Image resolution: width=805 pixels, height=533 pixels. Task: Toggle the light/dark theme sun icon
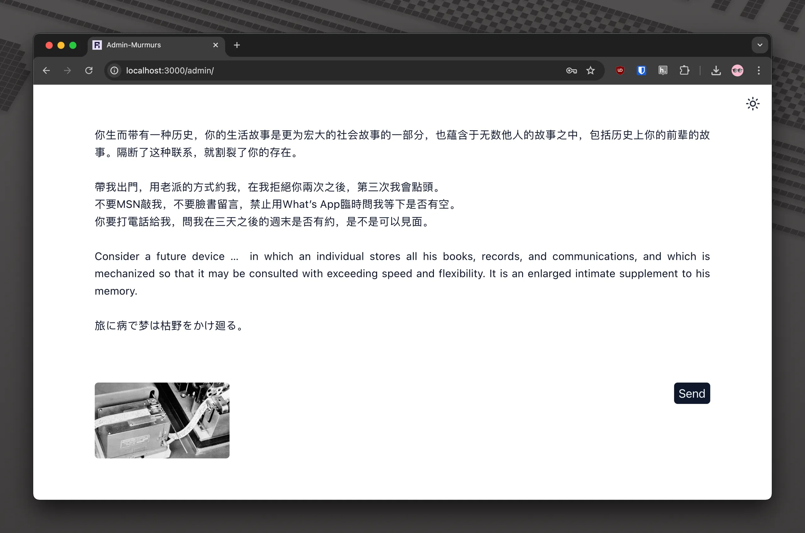753,104
